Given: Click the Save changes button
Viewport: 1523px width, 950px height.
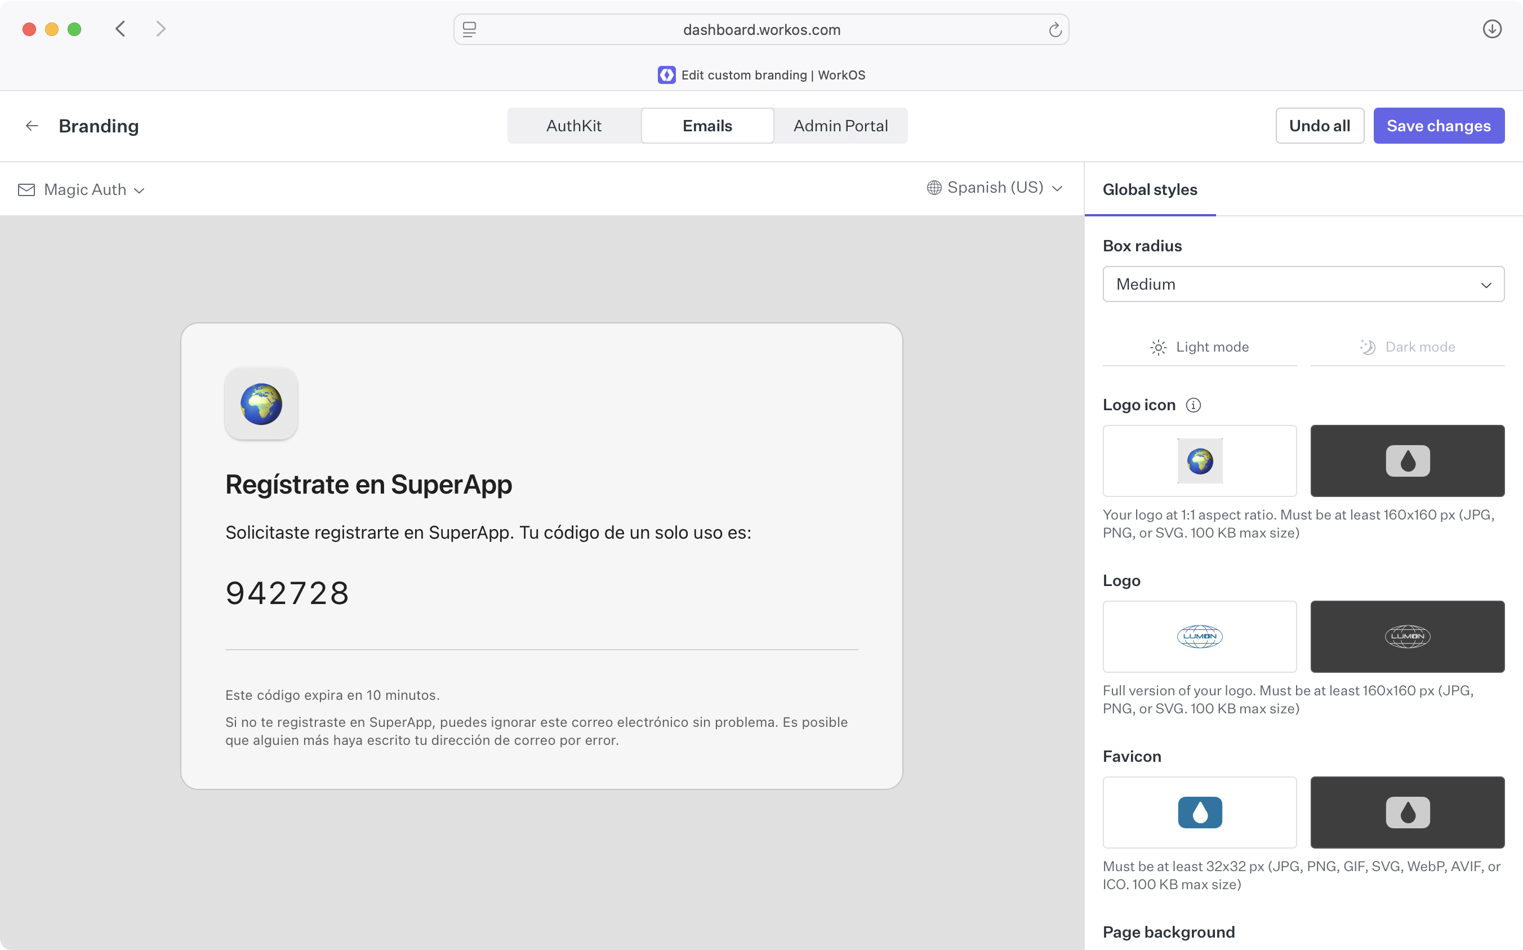Looking at the screenshot, I should [x=1439, y=125].
